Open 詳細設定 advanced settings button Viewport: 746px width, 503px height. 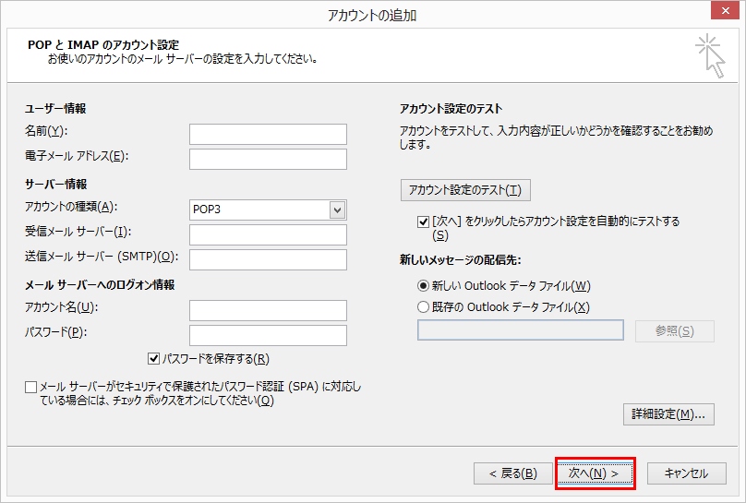[x=668, y=414]
